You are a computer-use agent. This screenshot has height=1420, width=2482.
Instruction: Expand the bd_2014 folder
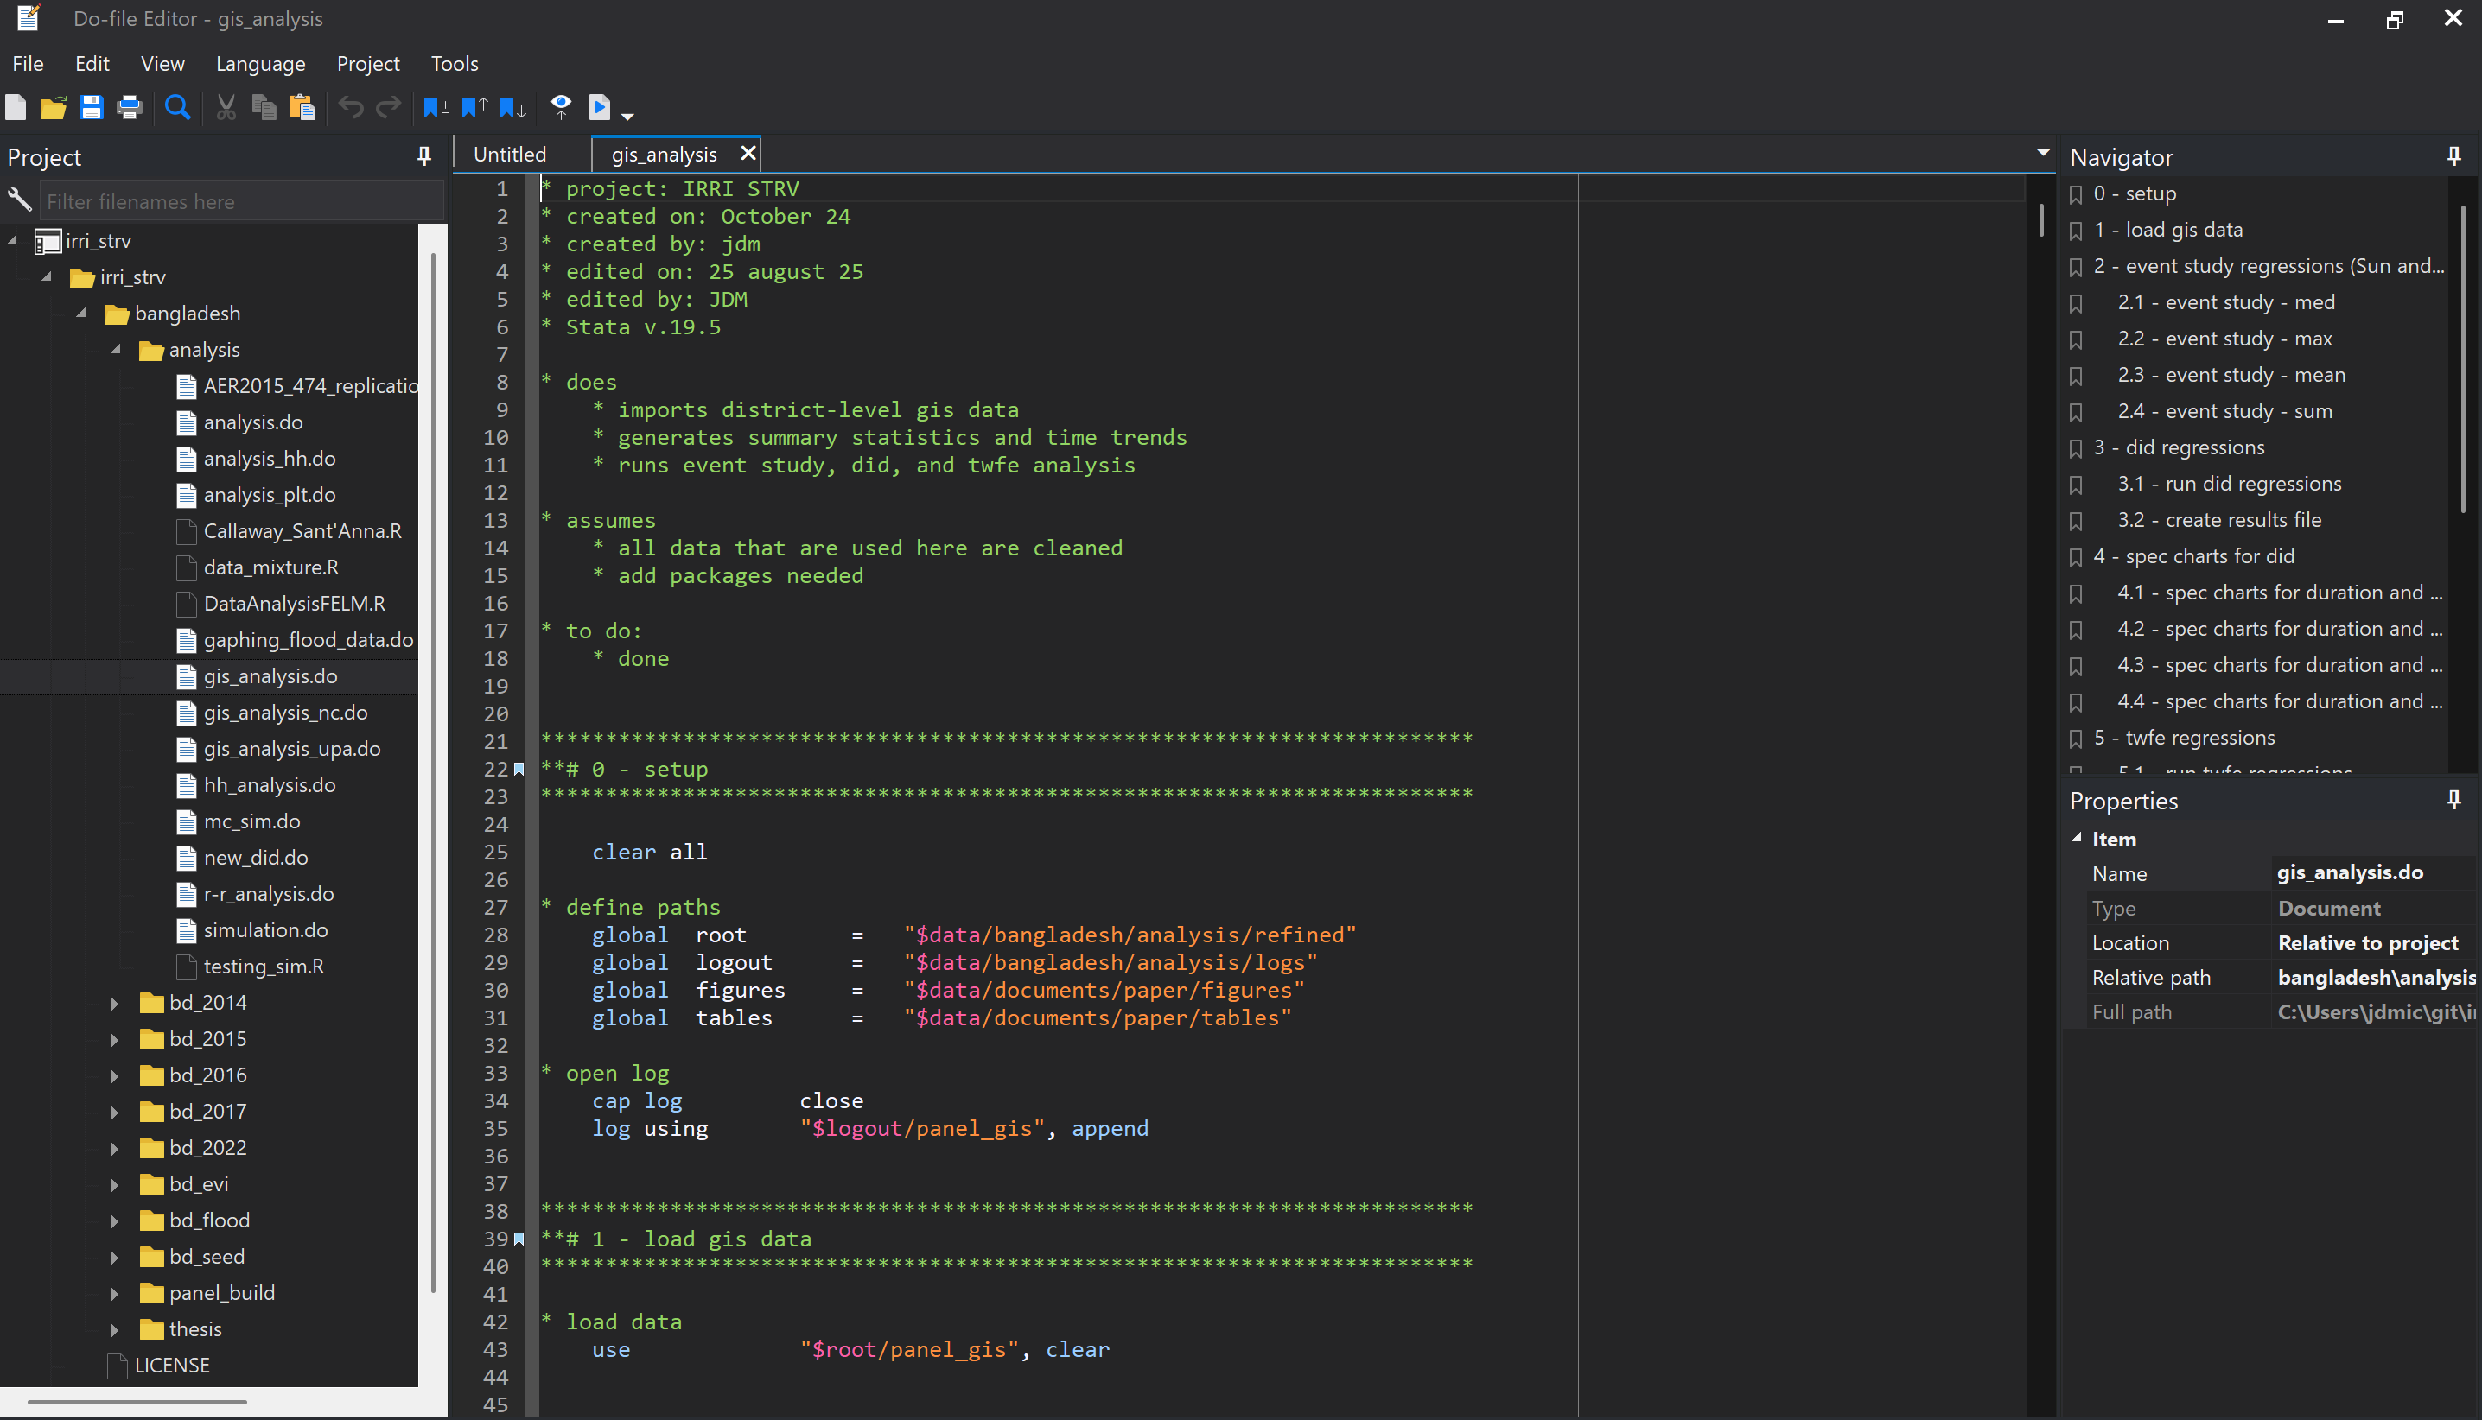tap(114, 1004)
